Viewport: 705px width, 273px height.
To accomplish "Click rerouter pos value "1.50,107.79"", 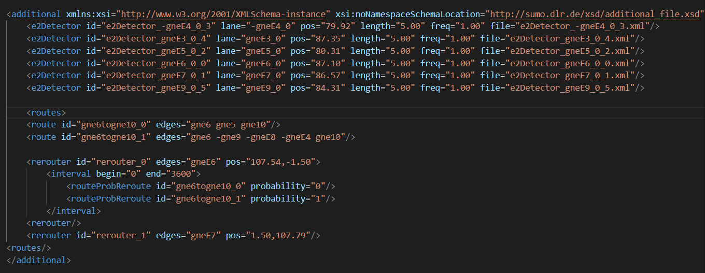I will (x=278, y=236).
